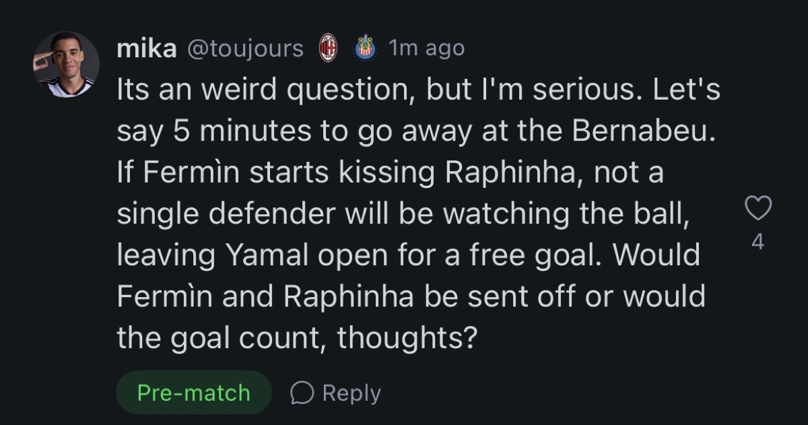
Task: Click the last line the goal count, thoughts?
Action: (x=297, y=337)
